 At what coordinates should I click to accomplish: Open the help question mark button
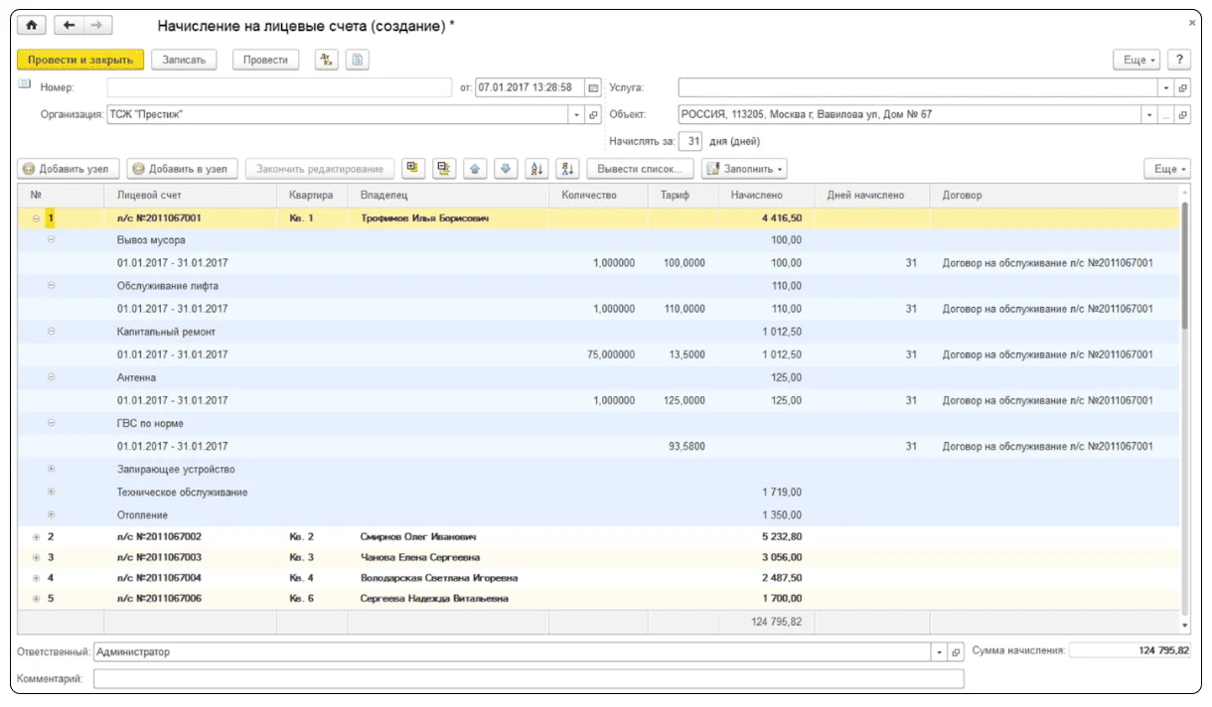point(1179,60)
